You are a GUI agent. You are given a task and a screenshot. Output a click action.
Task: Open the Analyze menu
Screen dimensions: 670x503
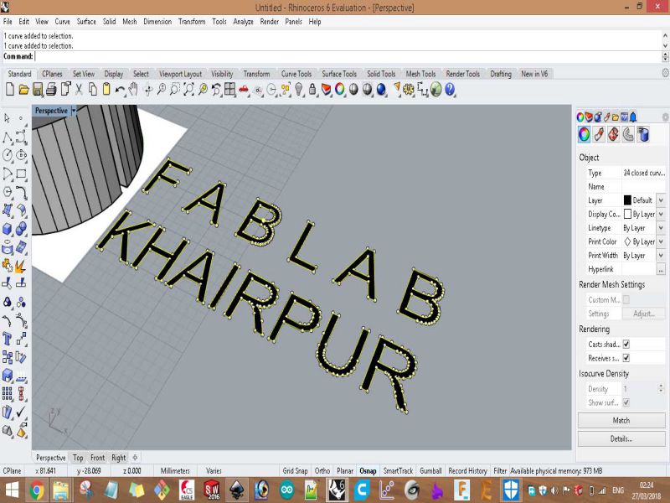[243, 22]
